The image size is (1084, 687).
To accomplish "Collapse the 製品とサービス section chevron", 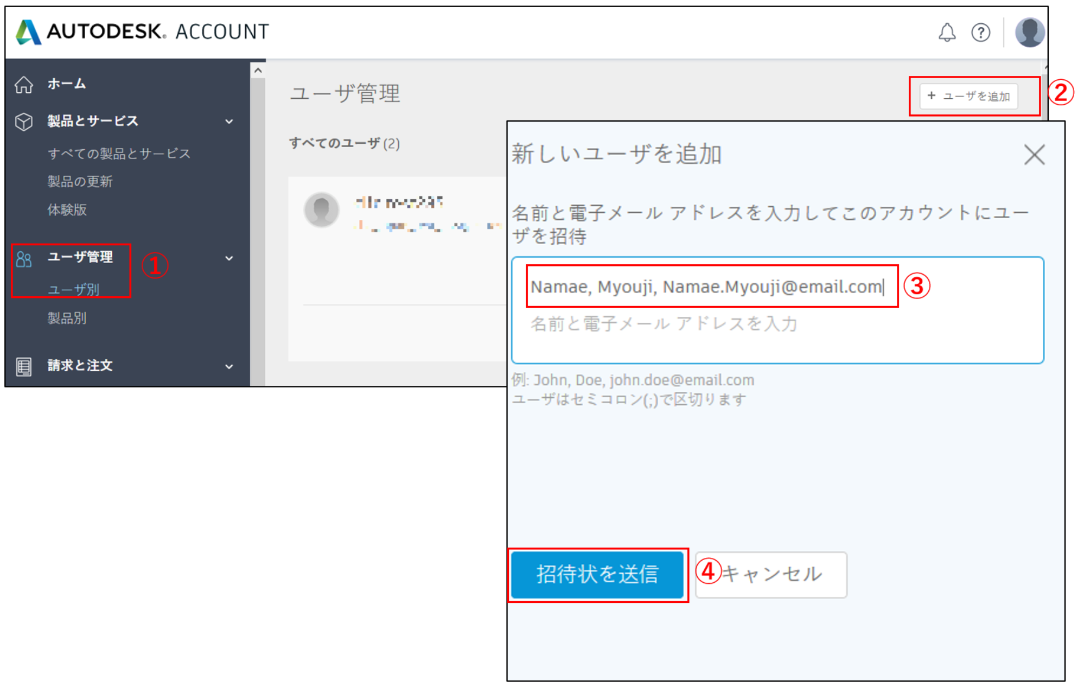I will point(229,122).
